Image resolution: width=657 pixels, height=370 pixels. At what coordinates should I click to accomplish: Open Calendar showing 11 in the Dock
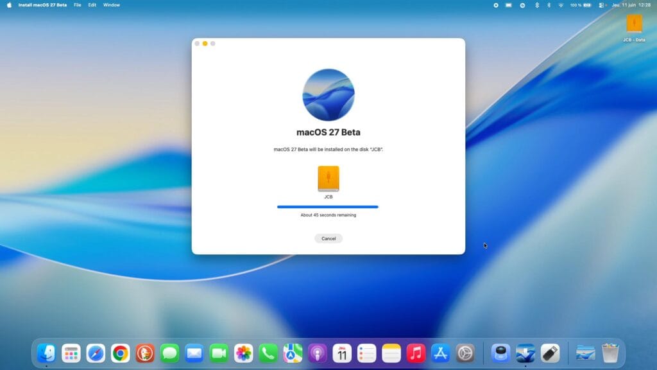[x=342, y=353]
